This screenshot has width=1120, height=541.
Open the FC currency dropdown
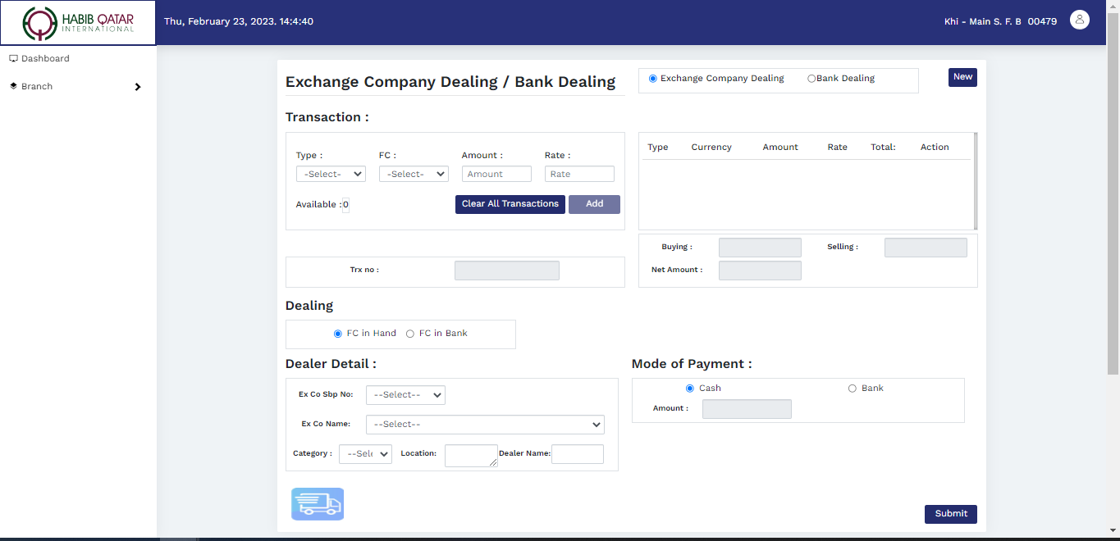[414, 174]
